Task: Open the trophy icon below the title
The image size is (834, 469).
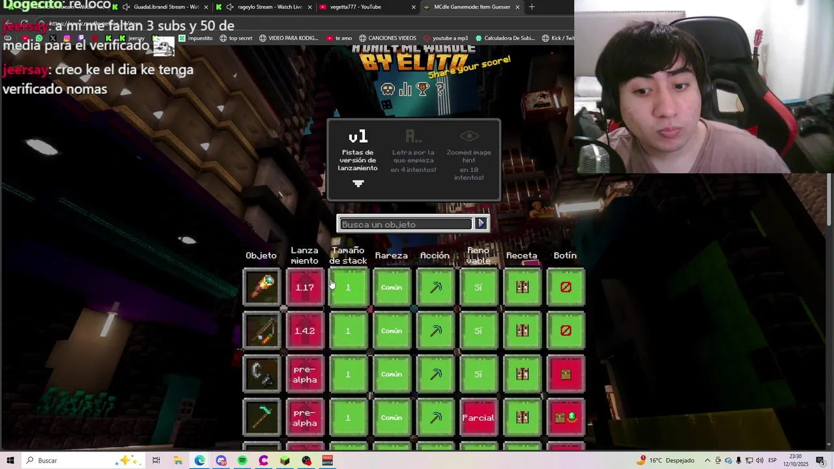Action: click(423, 89)
